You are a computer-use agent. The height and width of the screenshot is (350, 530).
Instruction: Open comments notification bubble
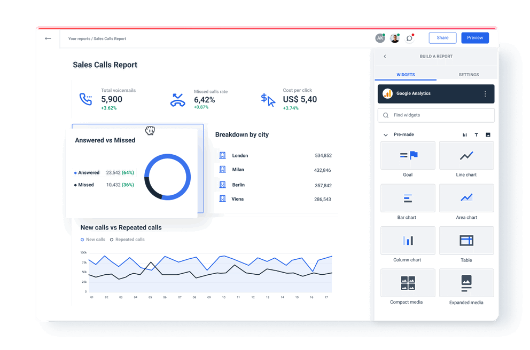point(409,38)
